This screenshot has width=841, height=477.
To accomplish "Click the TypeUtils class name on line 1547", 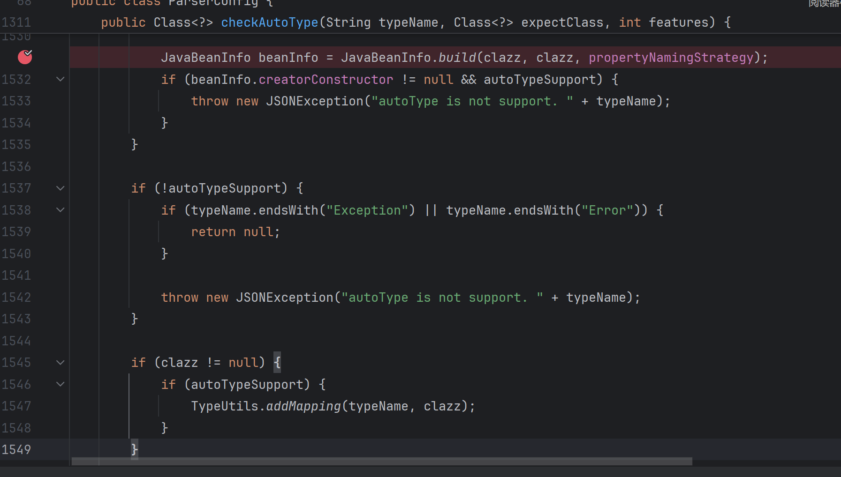I will [224, 406].
